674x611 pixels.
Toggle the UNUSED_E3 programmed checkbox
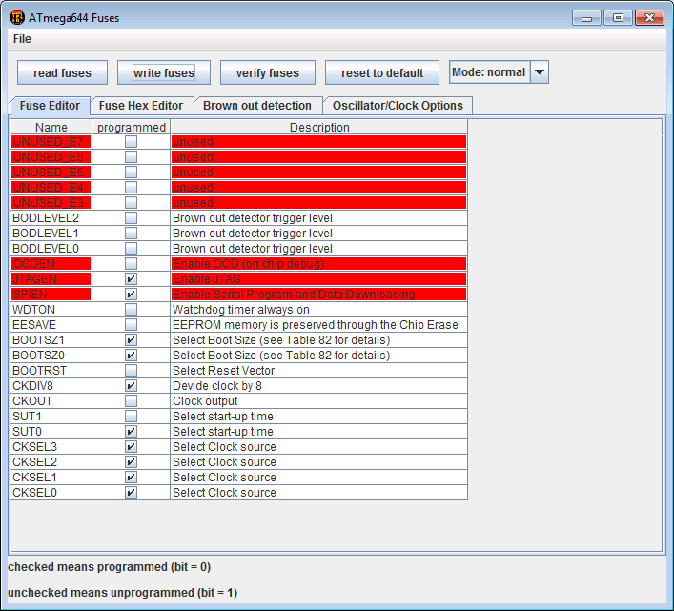(x=132, y=203)
